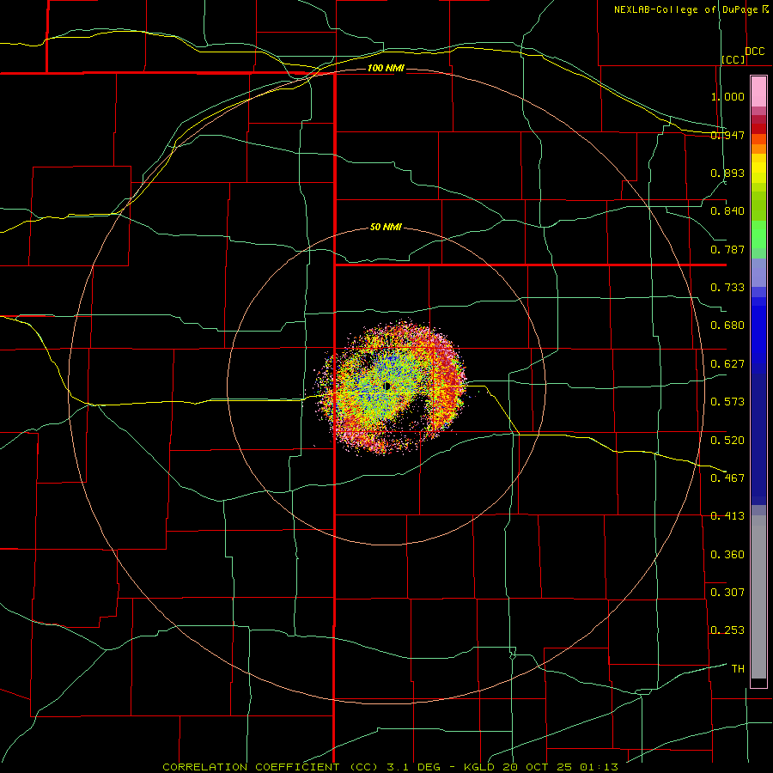
Task: Click the 0.360 value on color scale
Action: (727, 555)
